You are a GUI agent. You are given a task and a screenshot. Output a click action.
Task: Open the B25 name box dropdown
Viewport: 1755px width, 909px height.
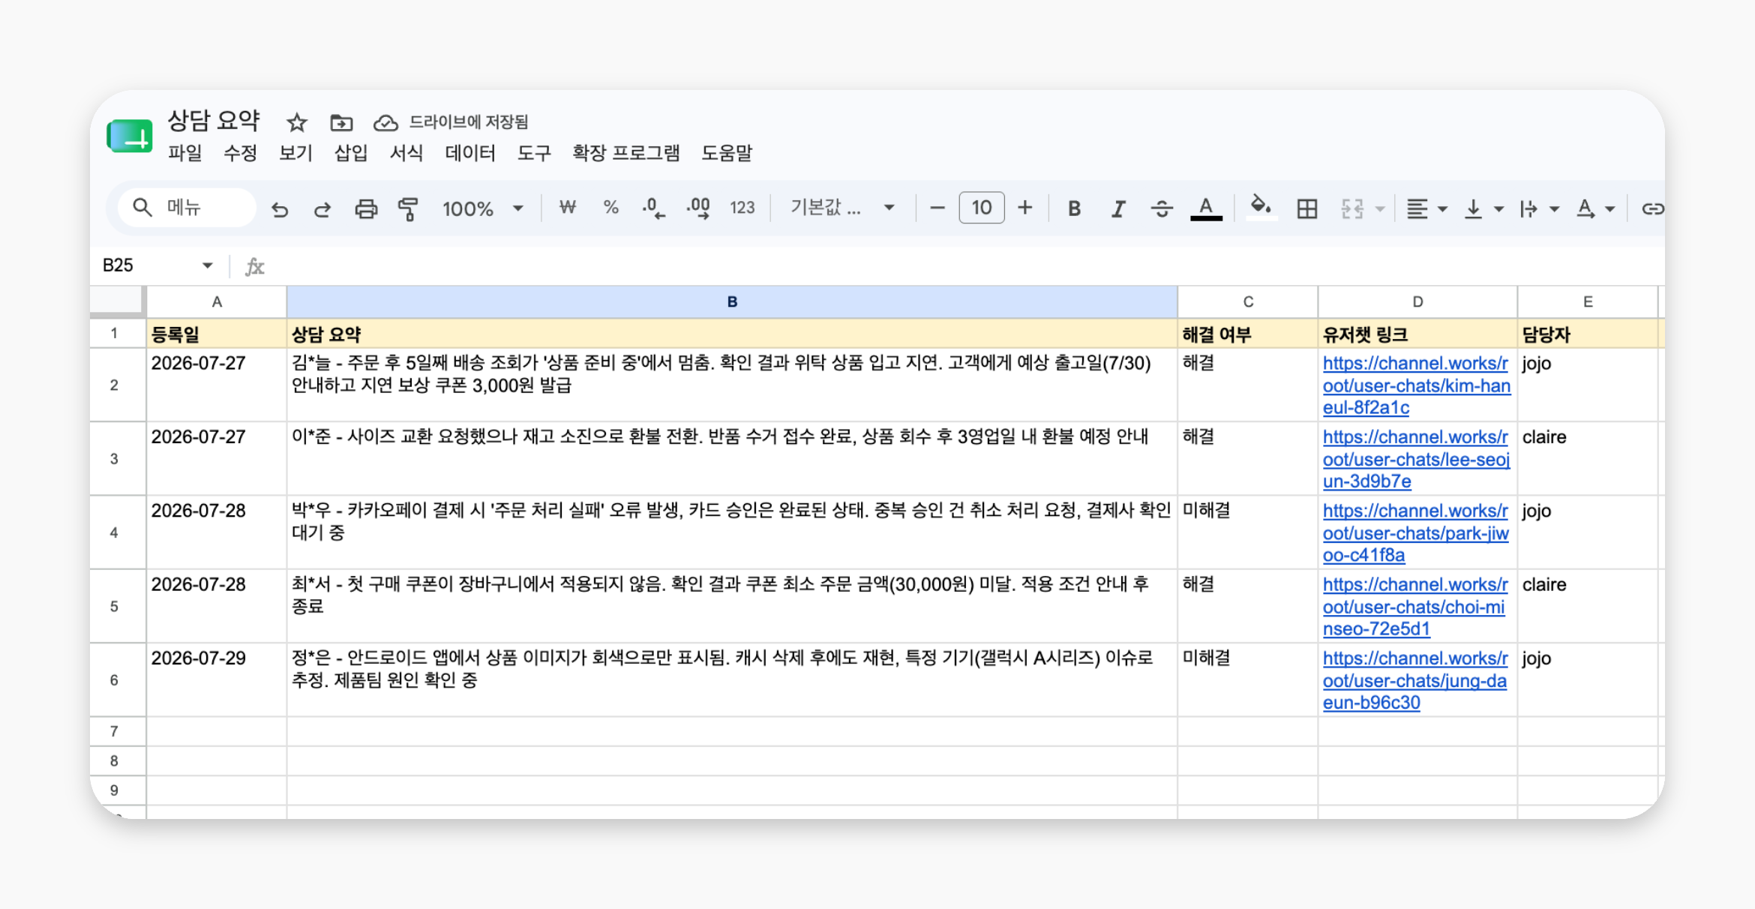(207, 265)
